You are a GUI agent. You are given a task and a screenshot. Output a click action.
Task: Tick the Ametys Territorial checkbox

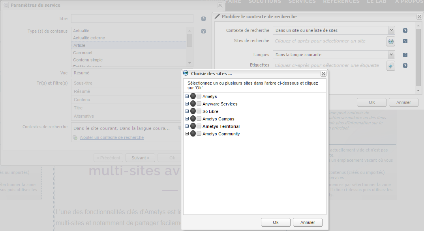point(199,126)
